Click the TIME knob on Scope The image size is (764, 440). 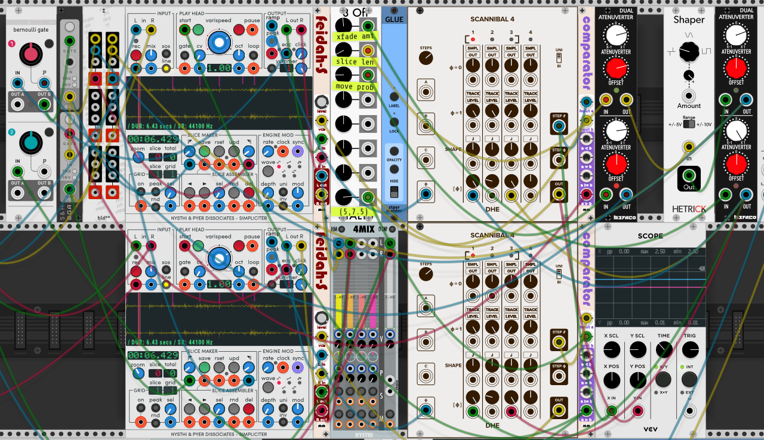pos(663,349)
